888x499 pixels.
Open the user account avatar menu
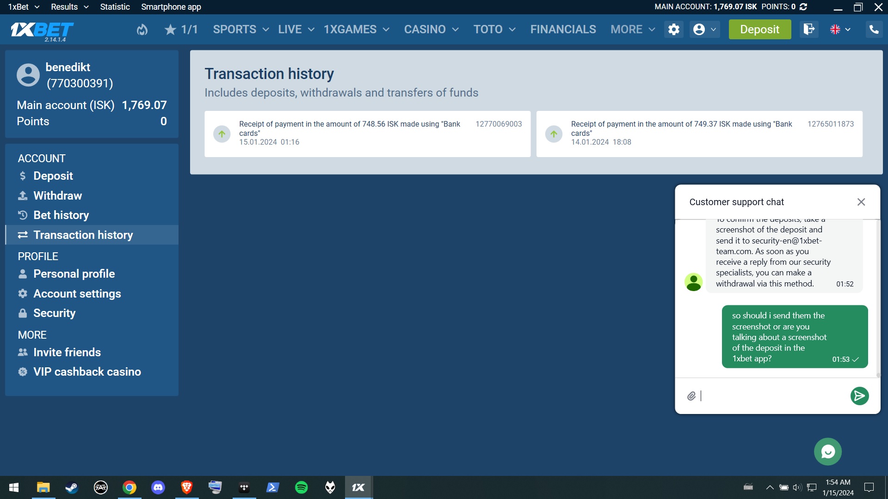pos(704,30)
